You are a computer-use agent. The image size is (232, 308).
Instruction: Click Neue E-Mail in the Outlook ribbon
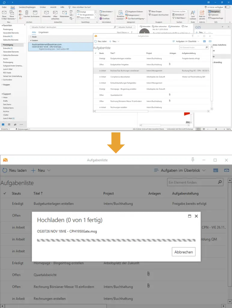[4, 15]
